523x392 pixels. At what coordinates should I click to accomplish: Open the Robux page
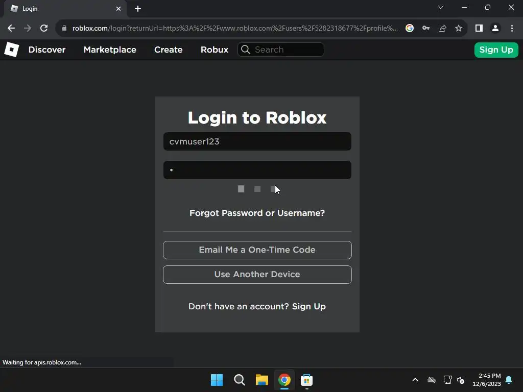click(x=215, y=50)
